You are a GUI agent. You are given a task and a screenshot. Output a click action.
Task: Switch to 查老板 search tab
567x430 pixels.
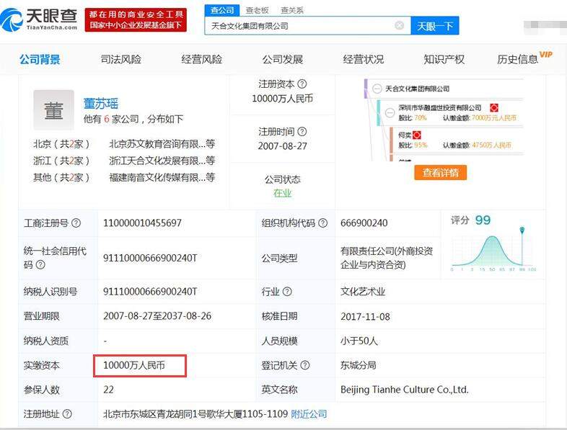(257, 10)
